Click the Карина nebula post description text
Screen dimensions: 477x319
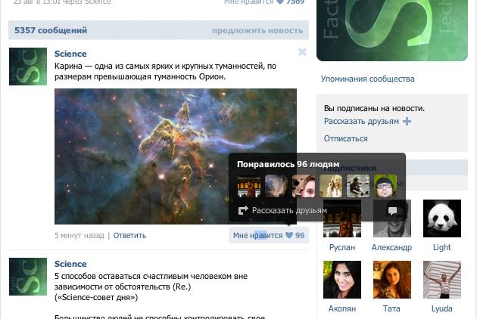pos(166,71)
